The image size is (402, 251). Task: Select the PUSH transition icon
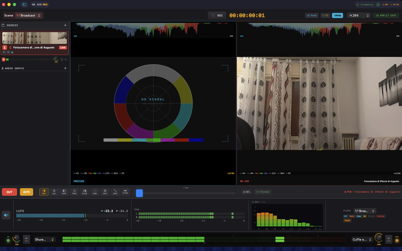point(74,192)
